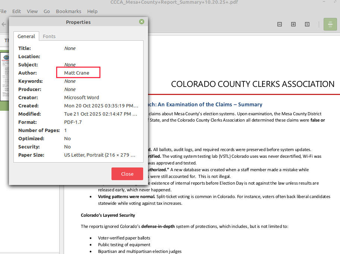Reset zoom to original size icon

pos(307,24)
